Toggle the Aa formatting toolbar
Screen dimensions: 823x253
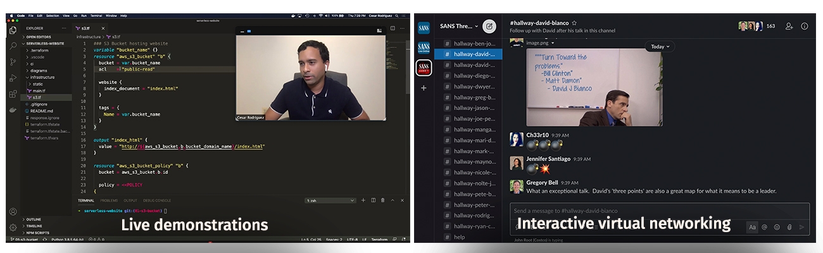pyautogui.click(x=752, y=227)
